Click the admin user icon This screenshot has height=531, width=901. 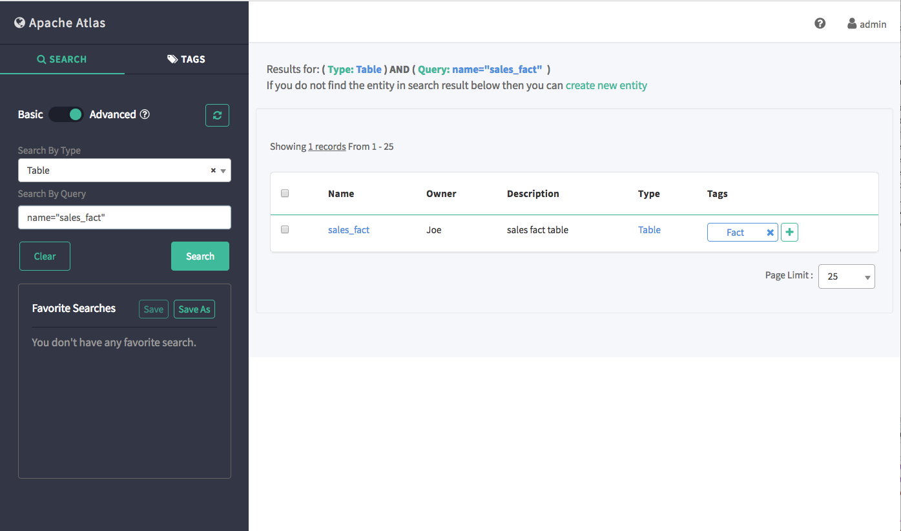point(852,23)
